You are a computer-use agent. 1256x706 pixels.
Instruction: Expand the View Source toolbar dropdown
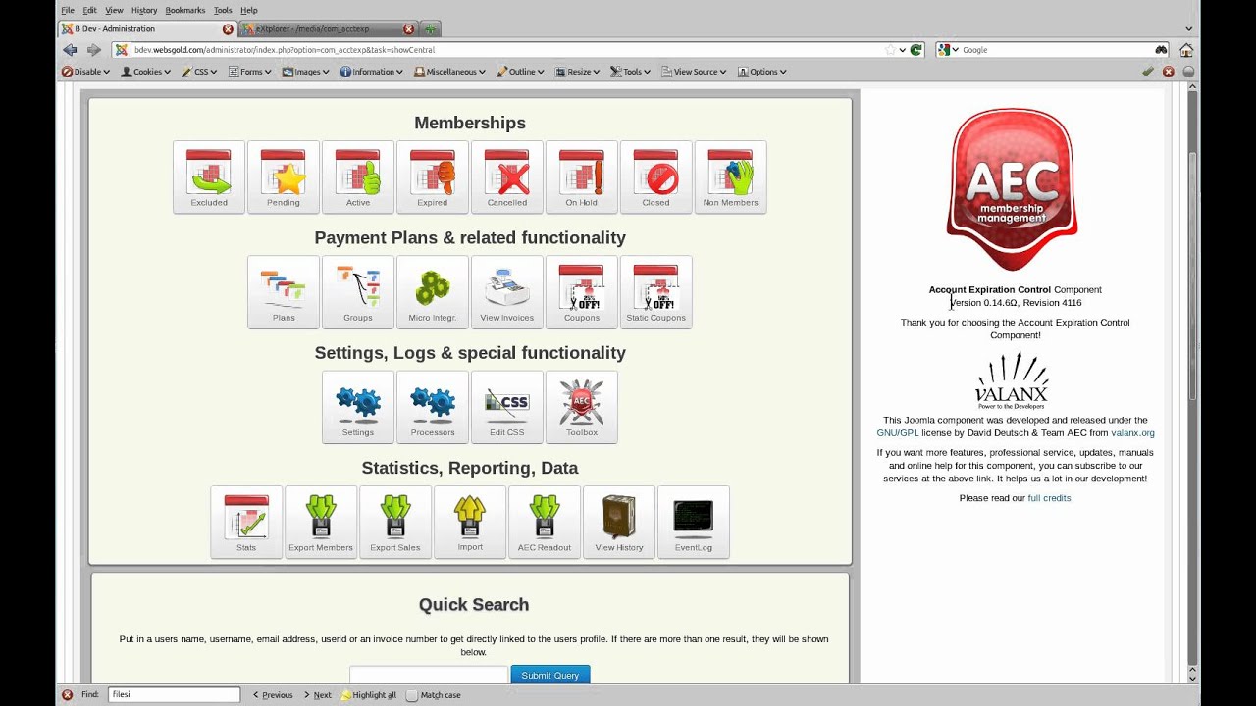click(695, 72)
